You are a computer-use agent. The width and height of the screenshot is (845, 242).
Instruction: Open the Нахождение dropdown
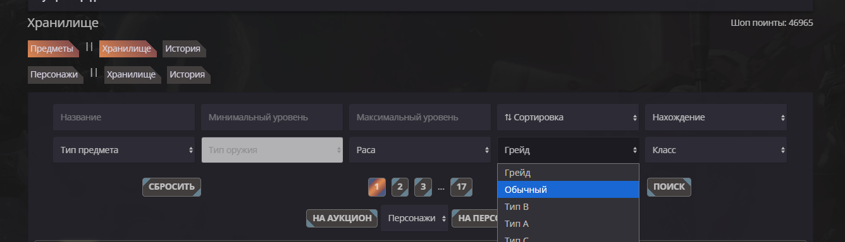pos(716,117)
